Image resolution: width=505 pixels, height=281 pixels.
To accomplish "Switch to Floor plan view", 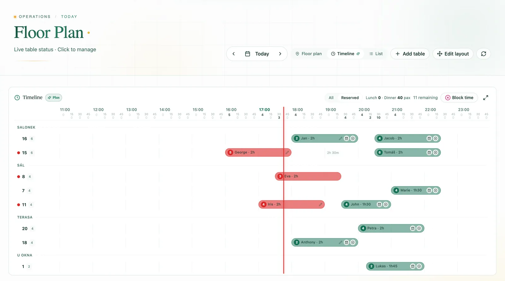I will coord(309,54).
